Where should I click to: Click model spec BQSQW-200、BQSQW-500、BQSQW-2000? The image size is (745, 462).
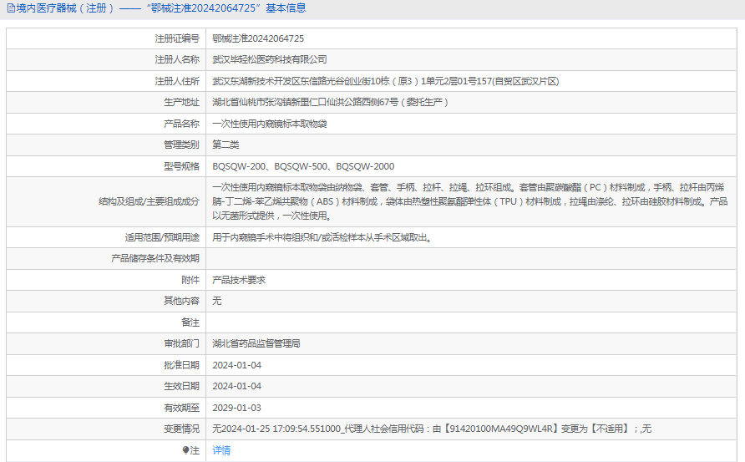point(303,166)
